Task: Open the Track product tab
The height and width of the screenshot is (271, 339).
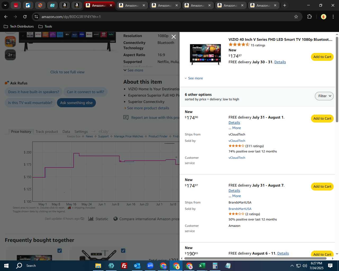Action: tap(47, 132)
